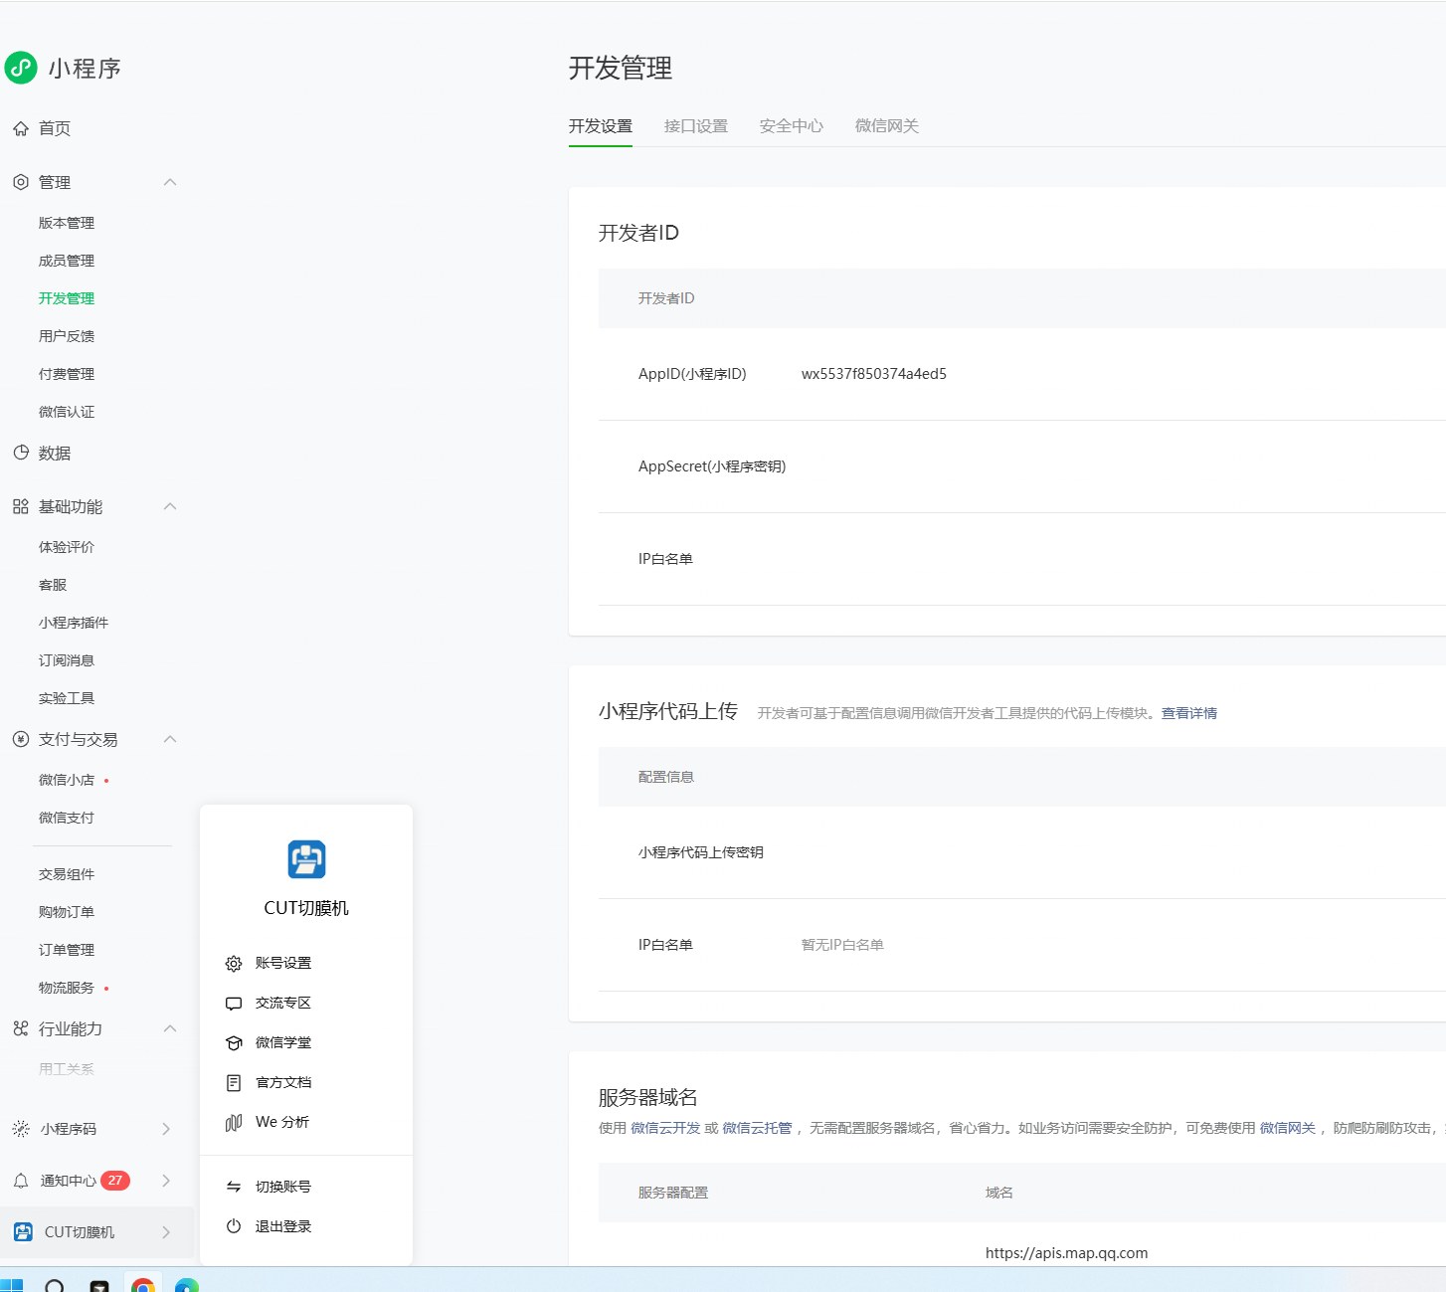Go to 购物订单

(67, 912)
